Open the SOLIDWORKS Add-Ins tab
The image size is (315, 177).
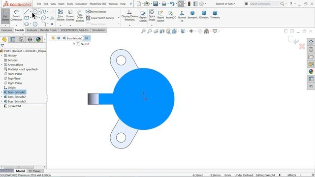tap(74, 30)
